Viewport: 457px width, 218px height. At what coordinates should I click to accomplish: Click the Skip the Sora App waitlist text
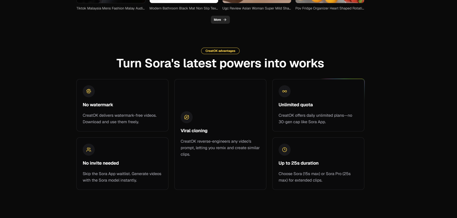[x=122, y=177]
